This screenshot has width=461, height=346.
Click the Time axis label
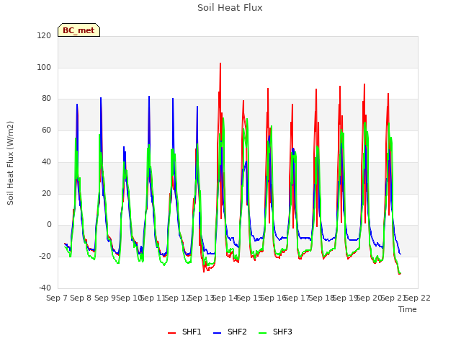408,309
